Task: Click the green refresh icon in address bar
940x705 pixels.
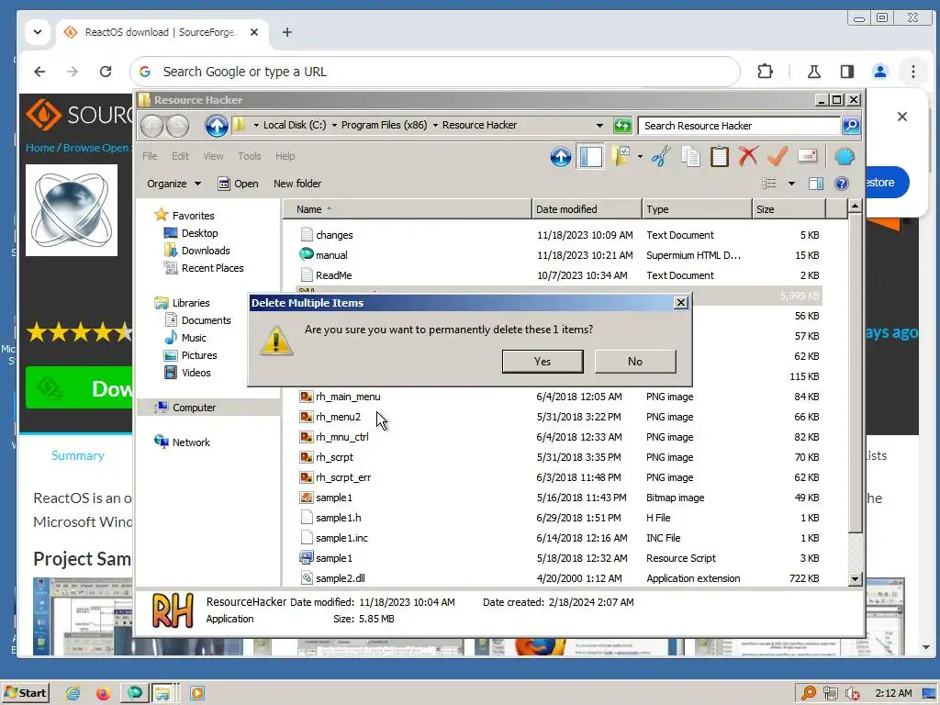Action: point(623,125)
